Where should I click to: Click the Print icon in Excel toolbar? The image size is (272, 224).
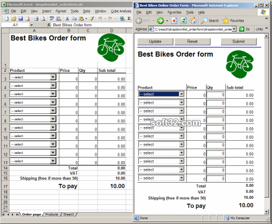(36, 19)
